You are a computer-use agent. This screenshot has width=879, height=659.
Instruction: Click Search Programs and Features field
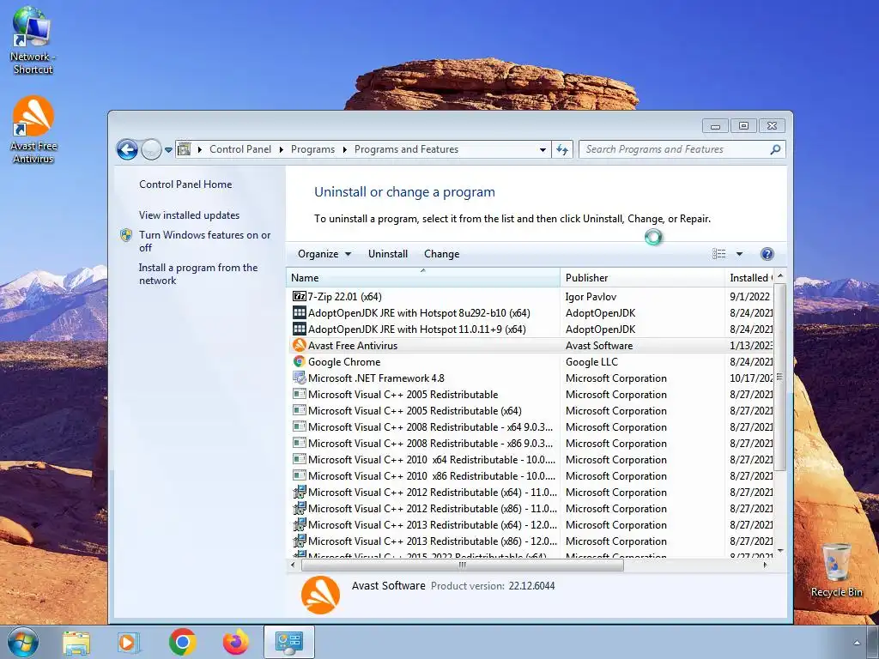pos(682,149)
